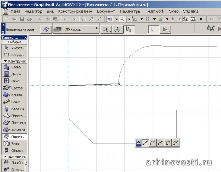Collapse the Документирование toolbox section
221x172 pixels.
pyautogui.click(x=5, y=156)
